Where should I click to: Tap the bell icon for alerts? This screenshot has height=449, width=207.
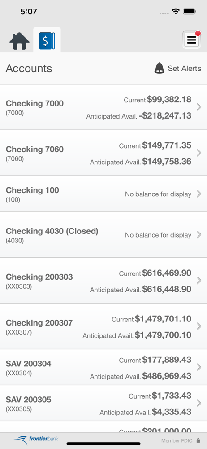point(160,68)
